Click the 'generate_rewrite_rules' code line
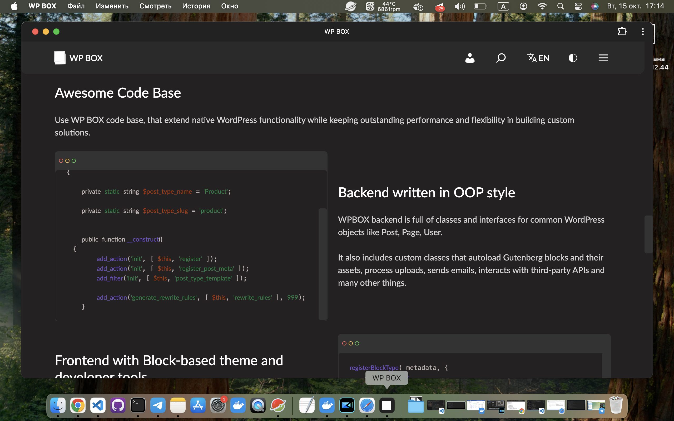 (x=201, y=297)
